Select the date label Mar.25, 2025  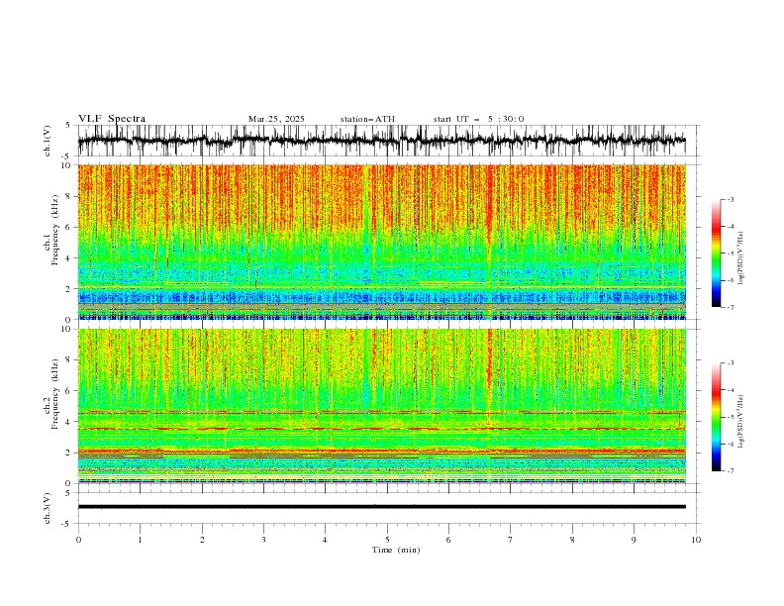pyautogui.click(x=276, y=119)
